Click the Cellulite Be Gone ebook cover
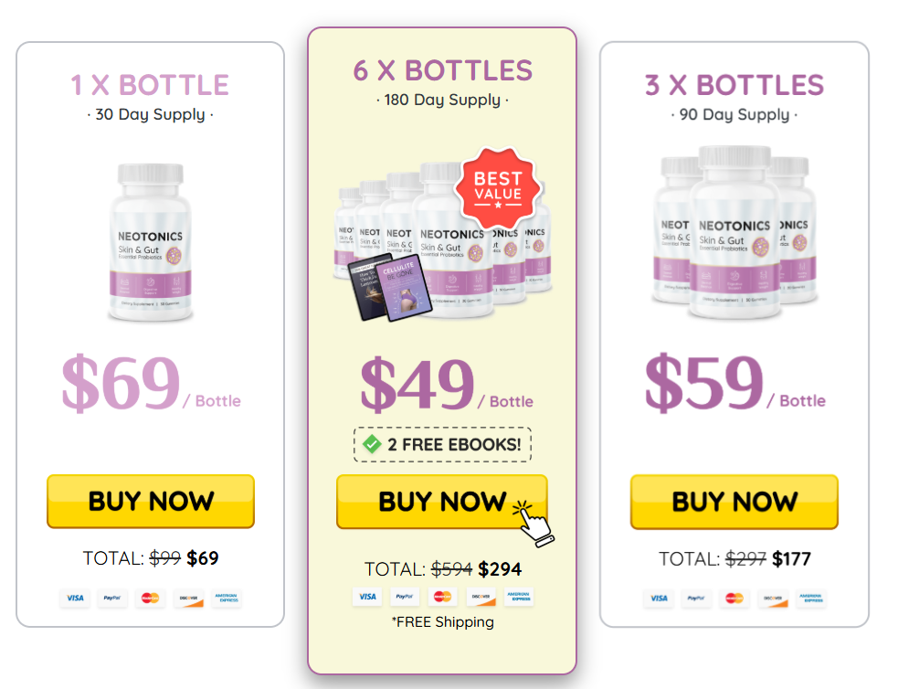The height and width of the screenshot is (689, 898). tap(405, 288)
